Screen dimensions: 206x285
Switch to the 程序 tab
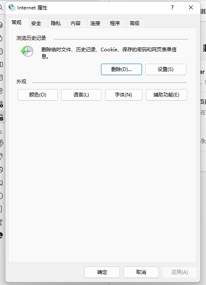(115, 23)
